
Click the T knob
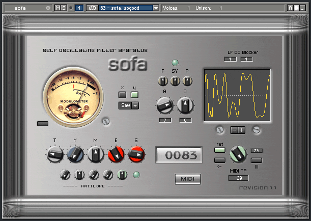[55, 154]
